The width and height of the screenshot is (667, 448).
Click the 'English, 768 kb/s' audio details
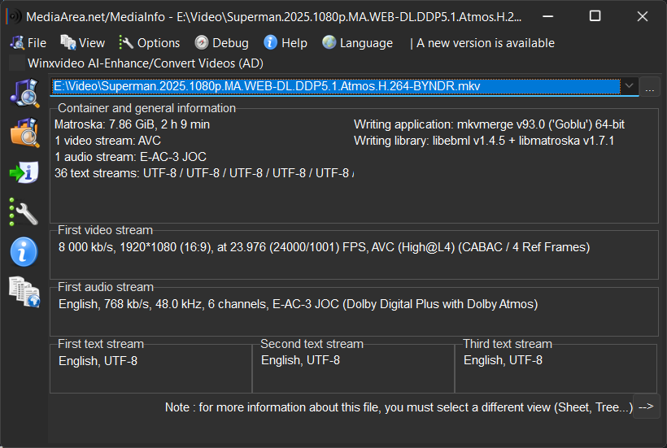pyautogui.click(x=299, y=304)
